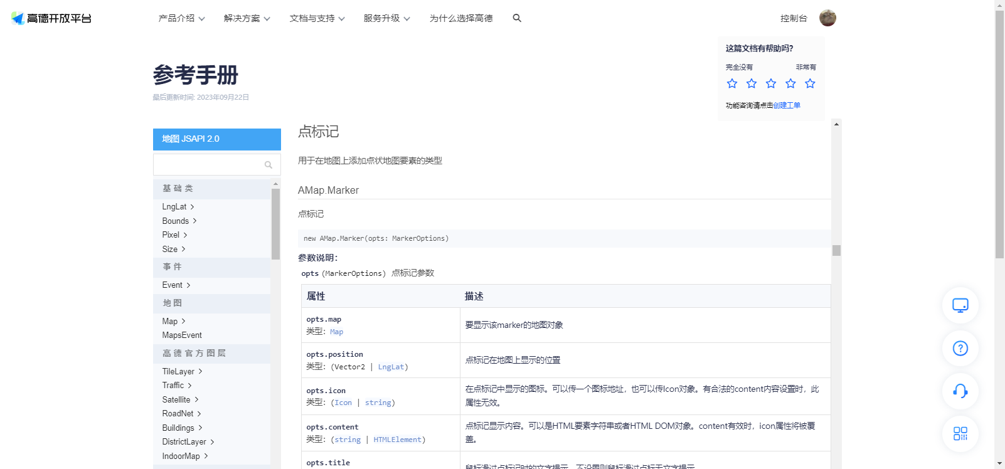Screen dimensions: 1005x469
Task: Expand DistrictLayer in the sidebar
Action: tap(188, 442)
